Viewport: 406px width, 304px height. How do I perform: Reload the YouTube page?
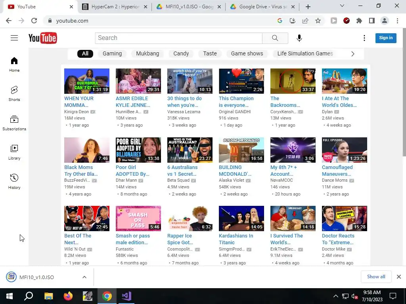[34, 21]
